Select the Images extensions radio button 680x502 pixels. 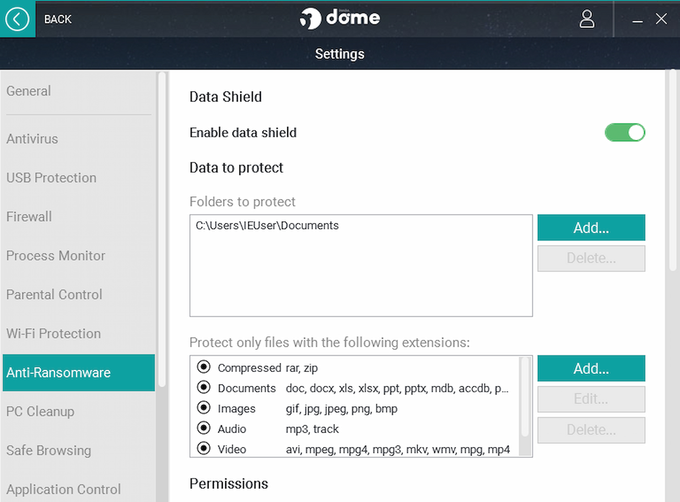pyautogui.click(x=204, y=407)
